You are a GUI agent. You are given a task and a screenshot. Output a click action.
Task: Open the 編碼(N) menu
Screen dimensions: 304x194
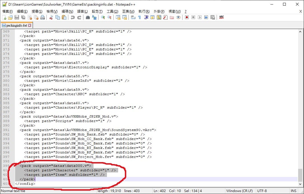67,11
